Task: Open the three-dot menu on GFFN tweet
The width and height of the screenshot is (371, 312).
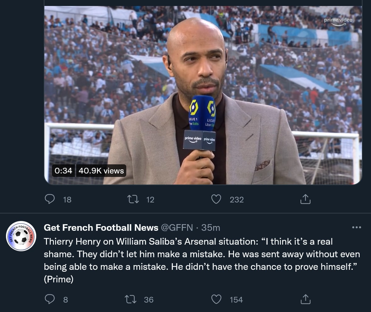Action: coord(357,227)
